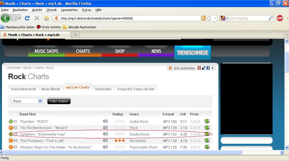The height and width of the screenshot is (161, 289).
Task: Open the Bearbeiten menu
Action: pos(20,10)
